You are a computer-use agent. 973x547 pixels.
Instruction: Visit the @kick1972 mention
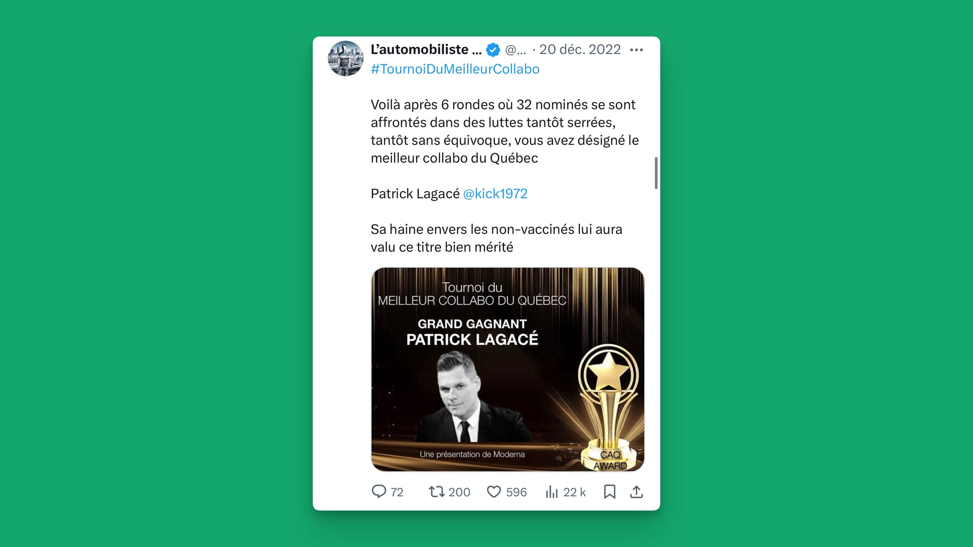[x=495, y=194]
